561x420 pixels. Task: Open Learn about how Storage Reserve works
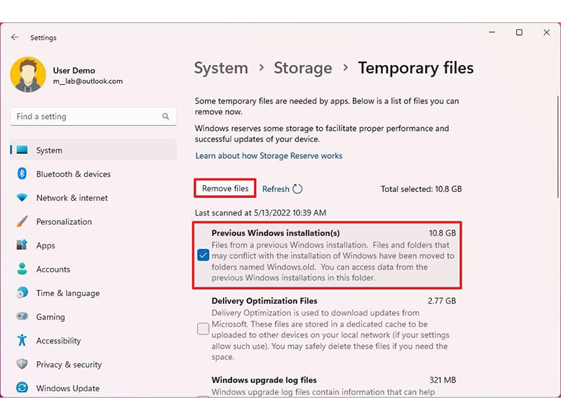269,155
